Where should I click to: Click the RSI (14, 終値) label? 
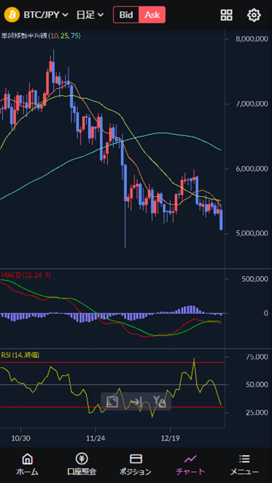[x=20, y=355]
